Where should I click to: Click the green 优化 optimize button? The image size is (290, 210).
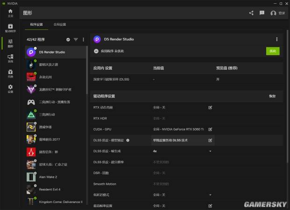point(273,51)
